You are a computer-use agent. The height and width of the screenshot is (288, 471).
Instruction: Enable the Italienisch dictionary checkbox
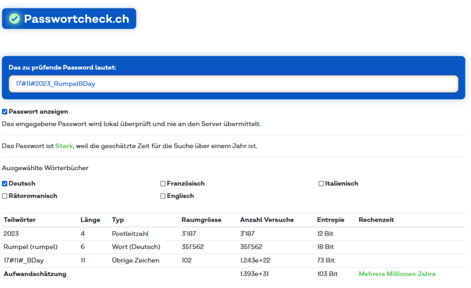321,183
